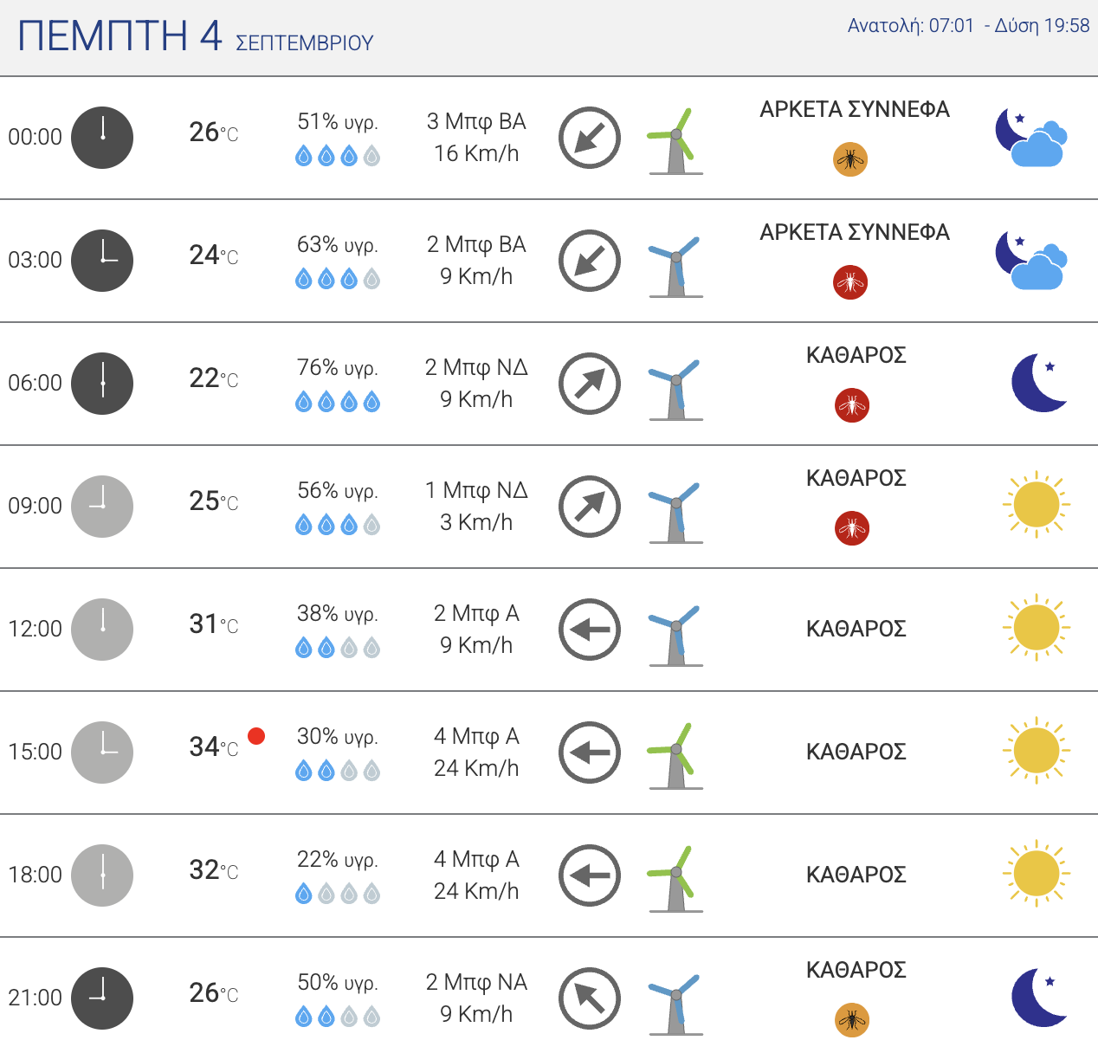The image size is (1098, 1053).
Task: Select the 34°C temperature reading
Action: pos(214,746)
